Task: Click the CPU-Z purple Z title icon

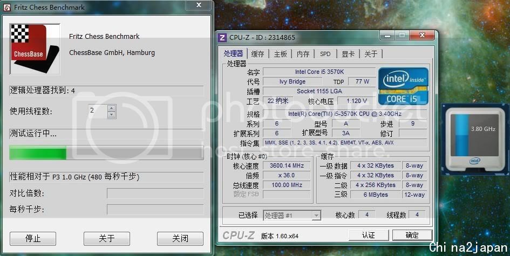Action: (222, 38)
